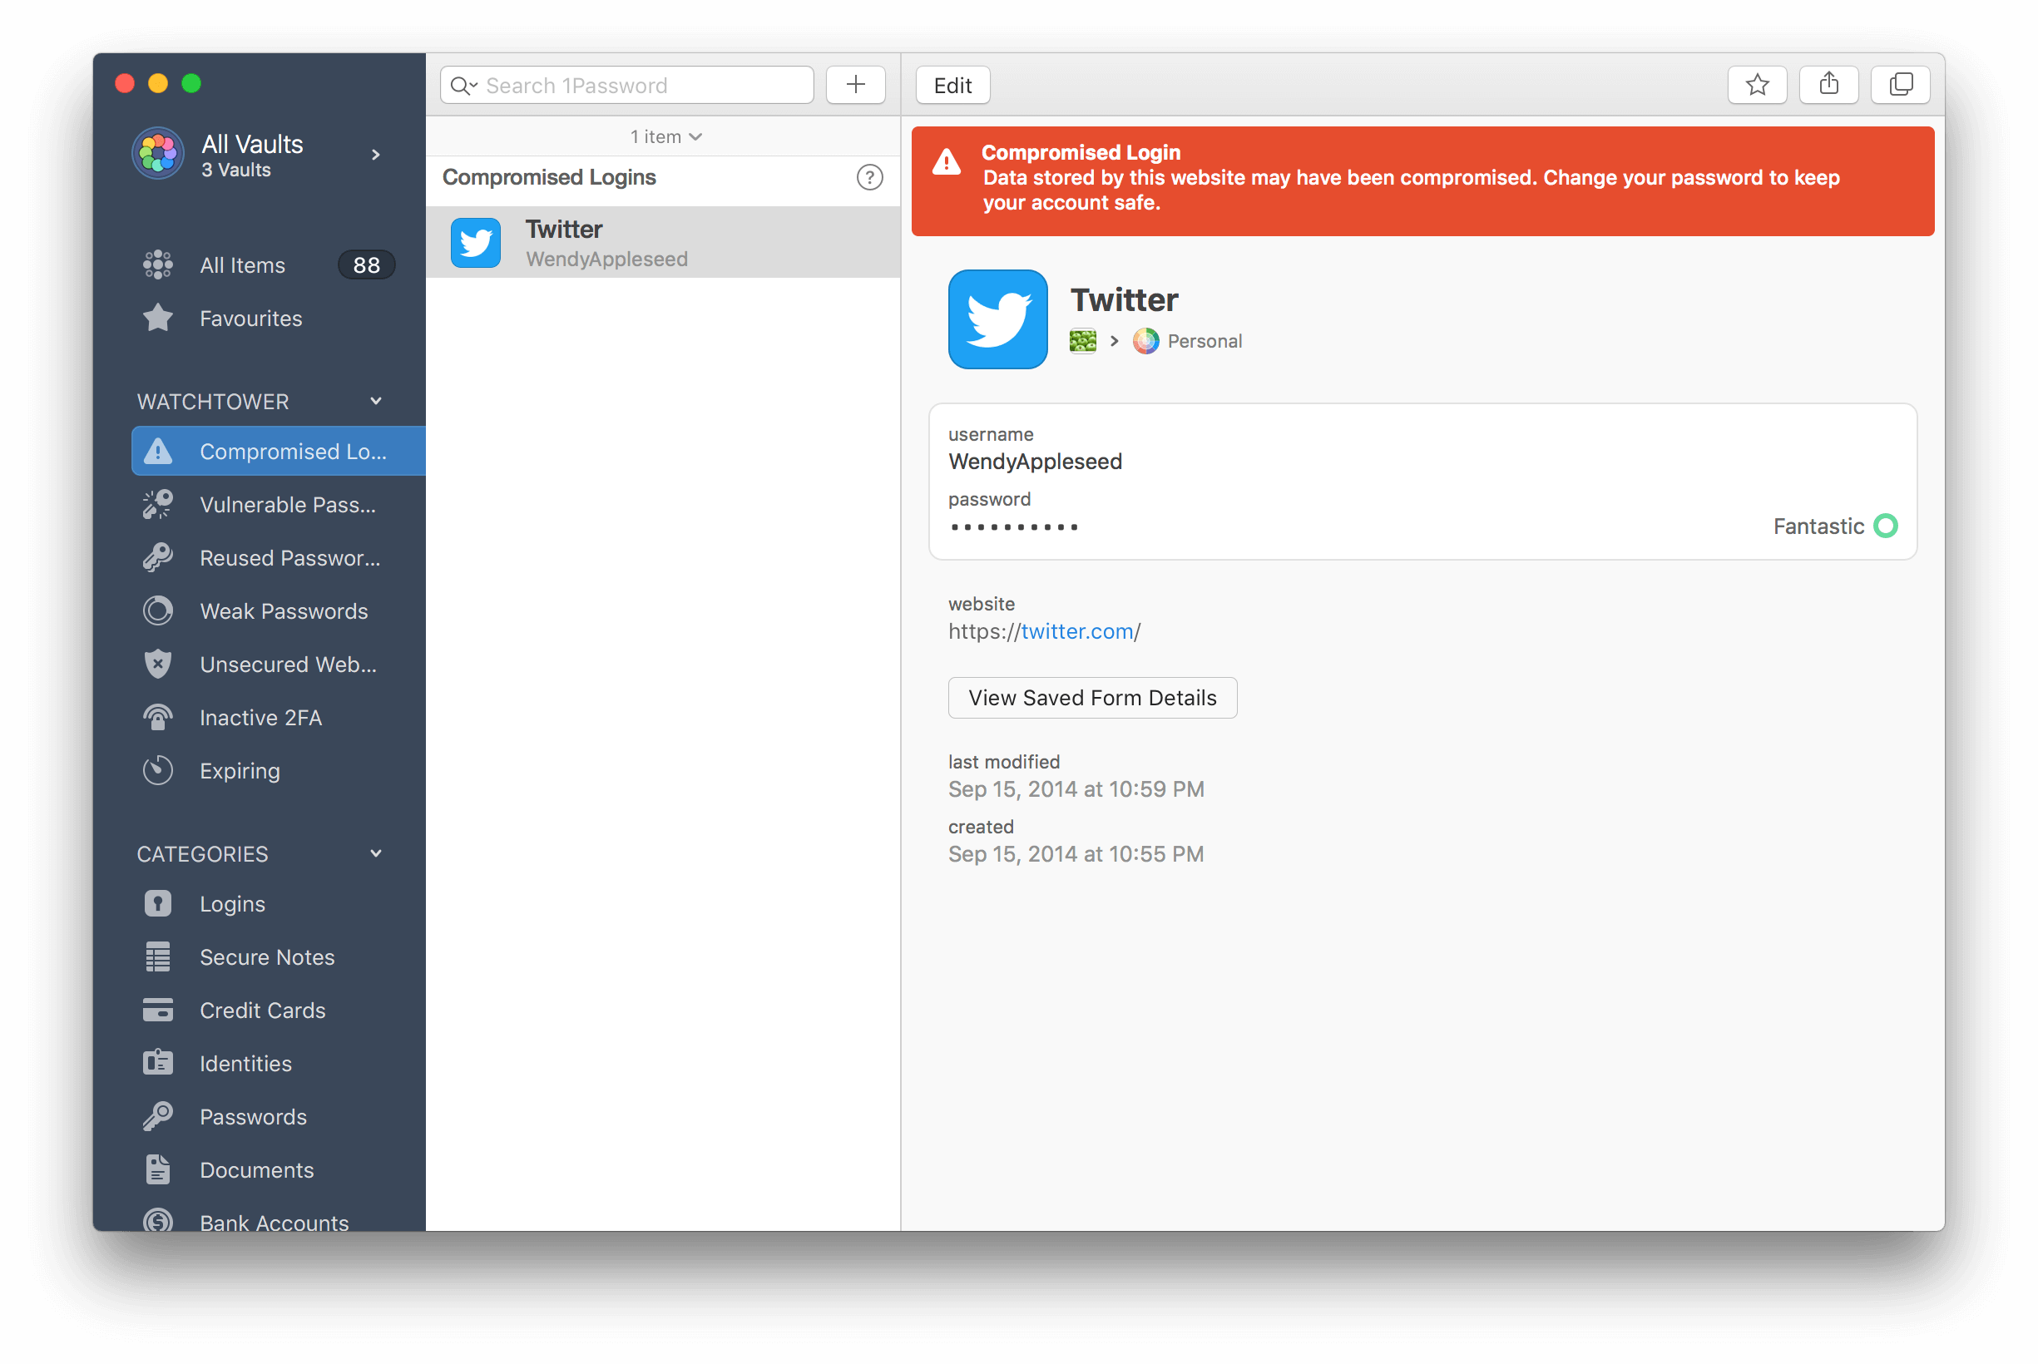Add a new item with the plus button
2038x1364 pixels.
click(855, 84)
